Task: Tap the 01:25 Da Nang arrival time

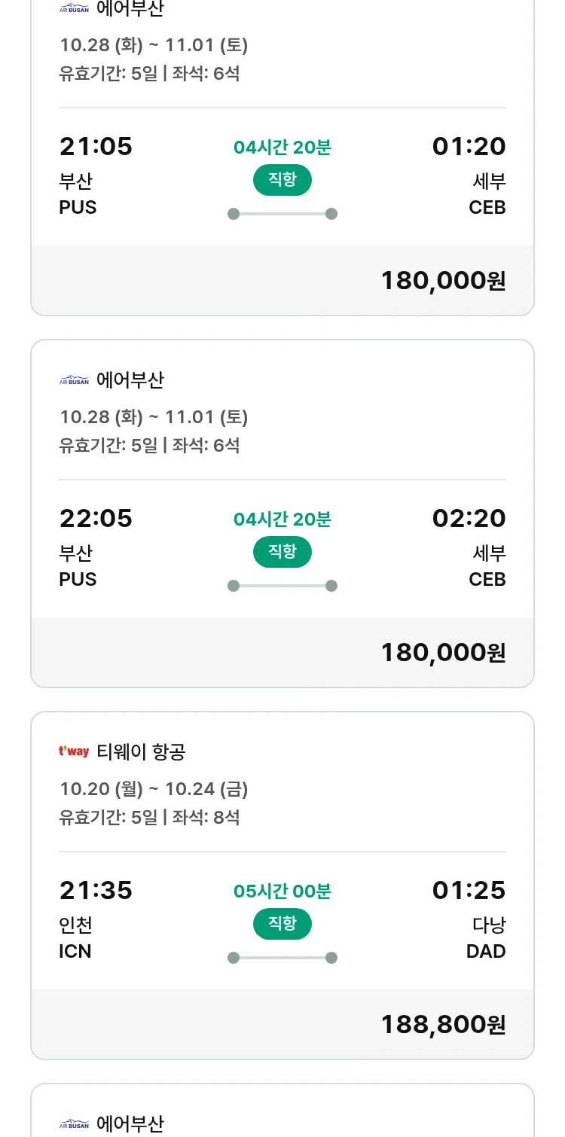Action: click(469, 890)
